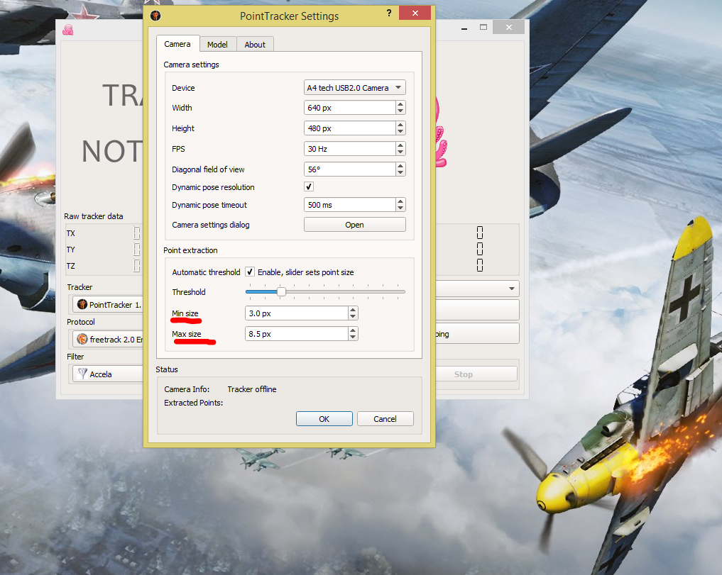Screen dimensions: 722x575
Task: Switch to the Model tab
Action: [x=217, y=45]
